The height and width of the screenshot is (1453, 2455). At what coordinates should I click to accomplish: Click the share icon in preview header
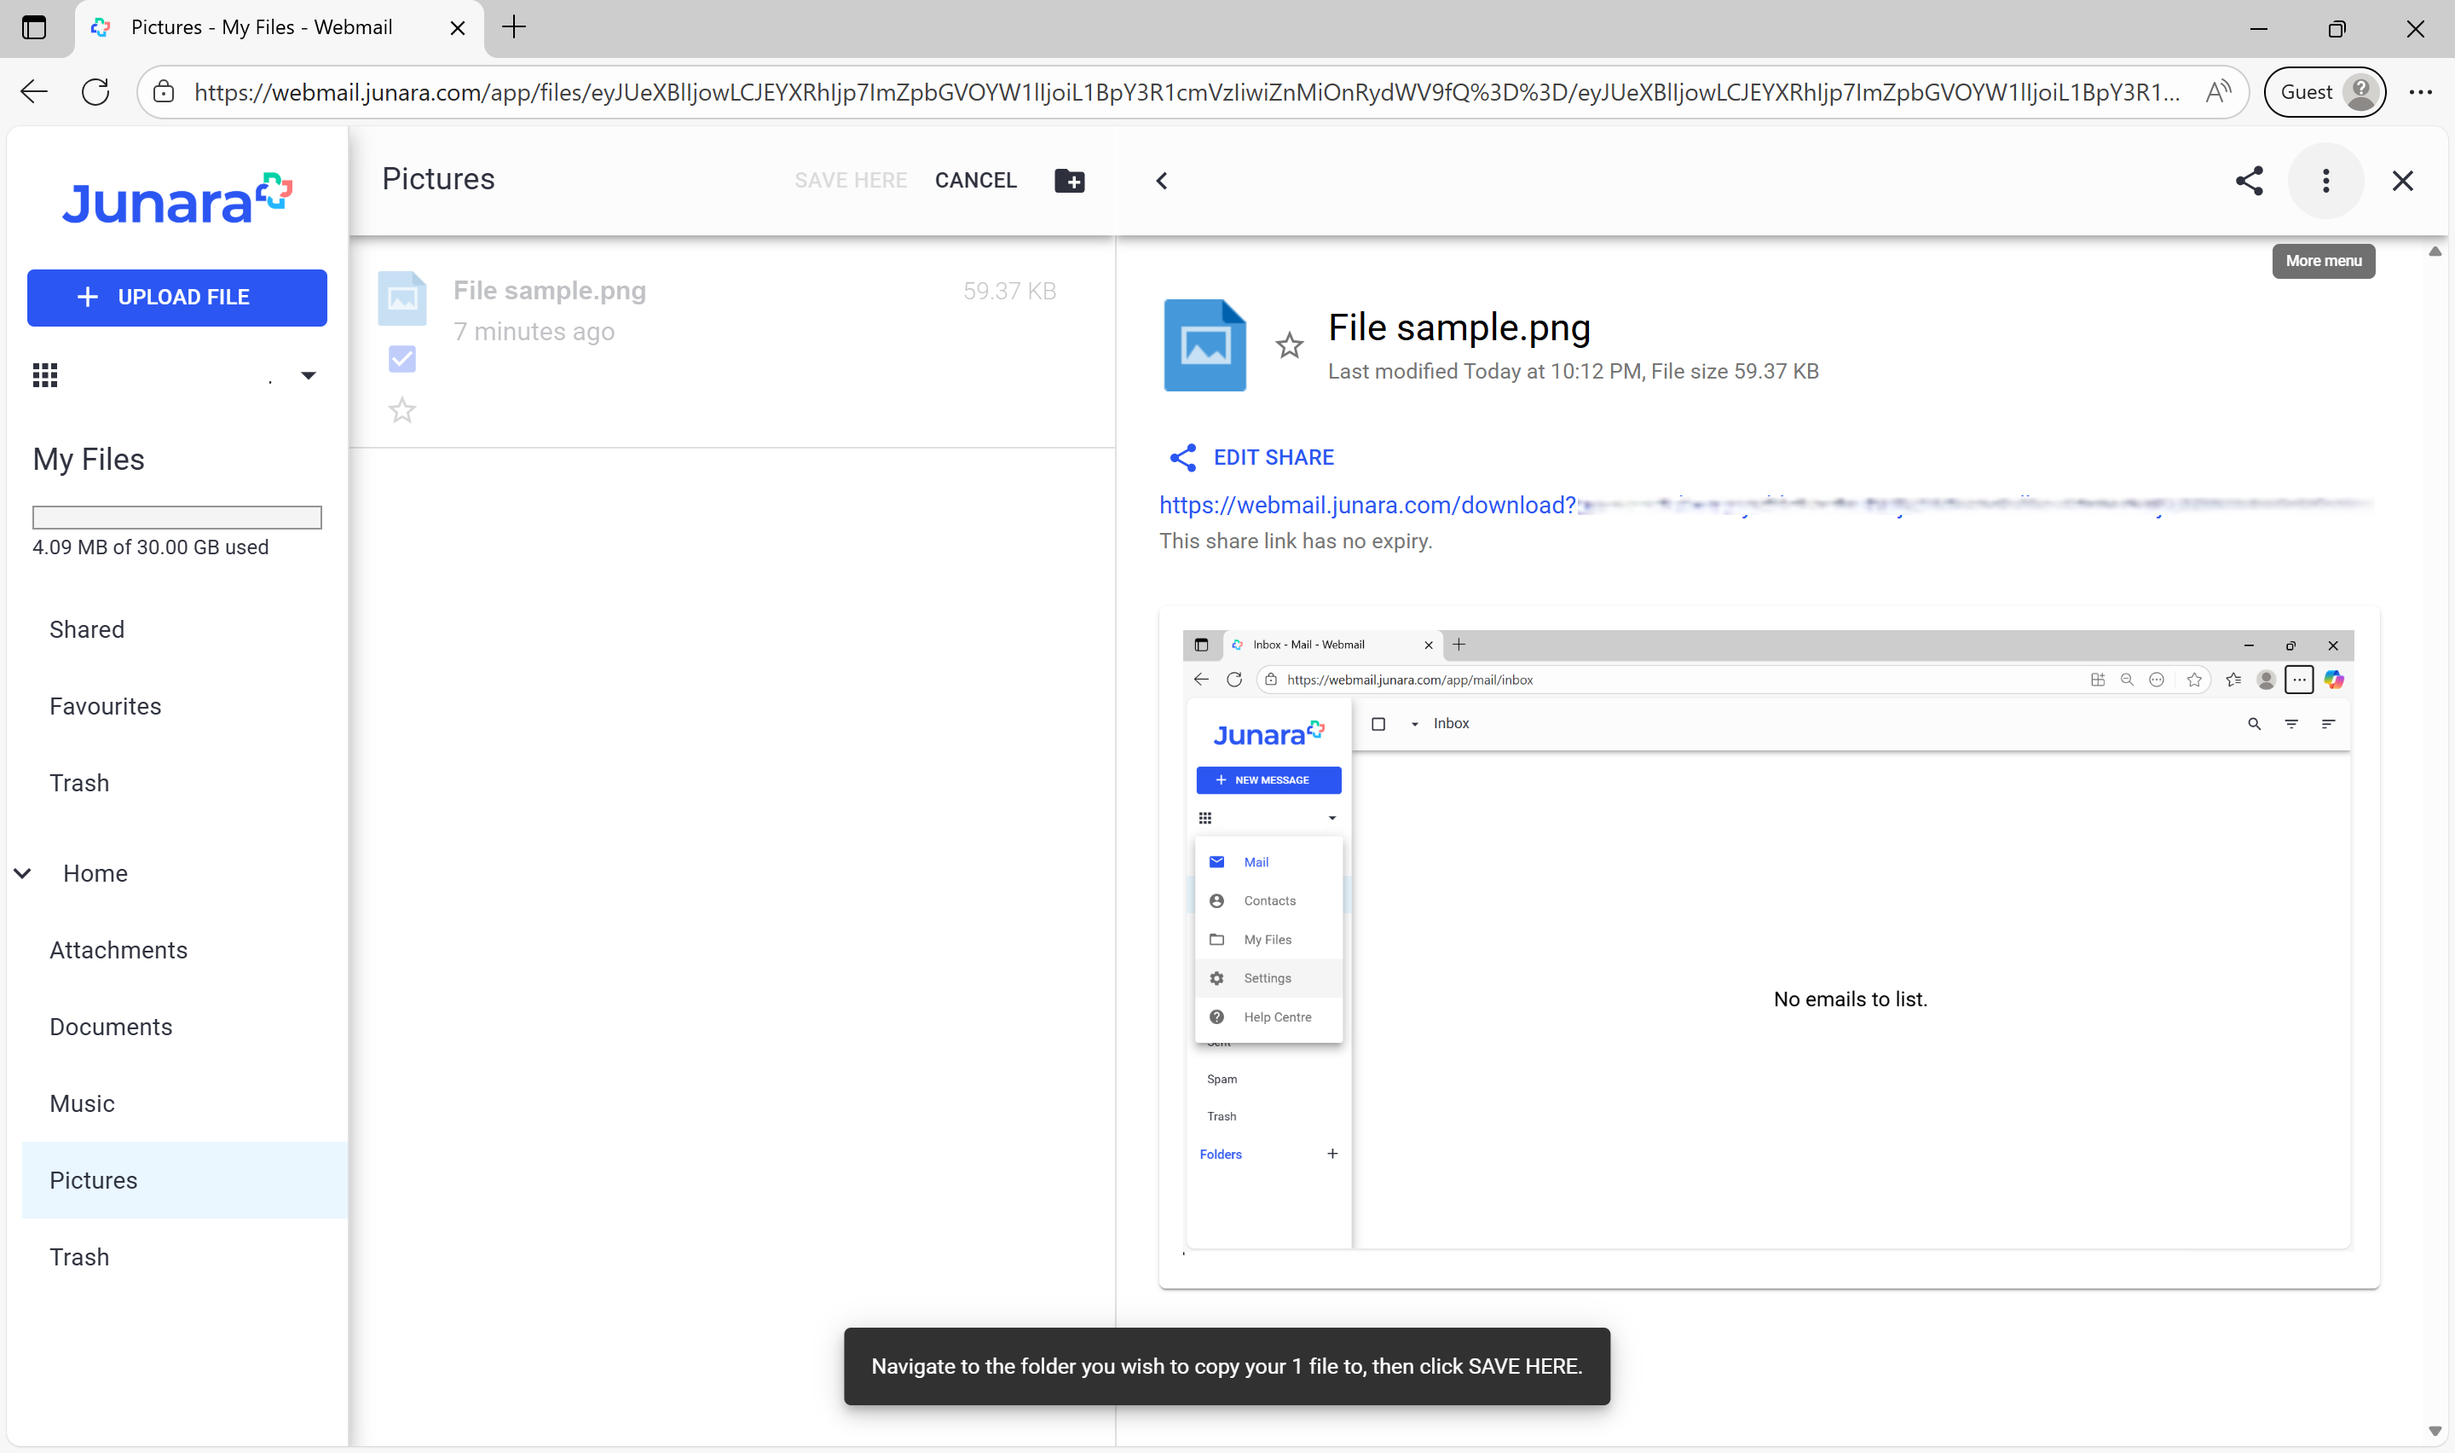point(2250,180)
